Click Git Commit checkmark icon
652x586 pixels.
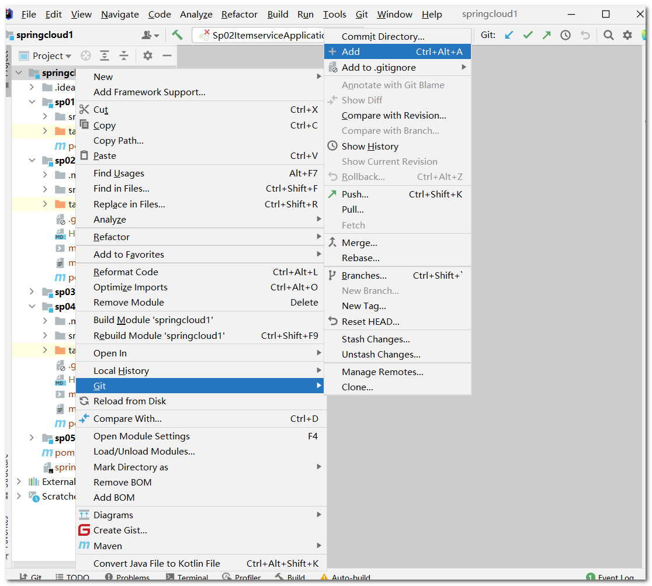click(x=528, y=35)
